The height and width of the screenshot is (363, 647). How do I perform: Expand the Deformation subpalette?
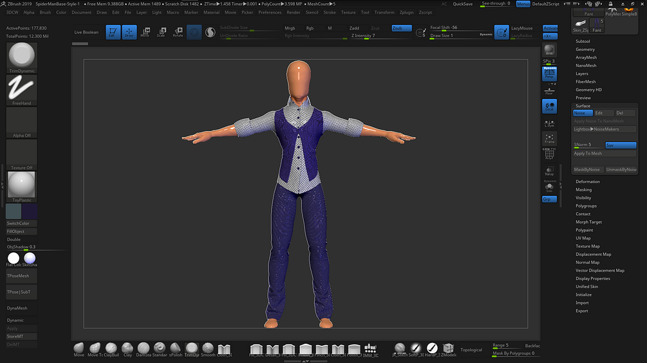(x=587, y=182)
